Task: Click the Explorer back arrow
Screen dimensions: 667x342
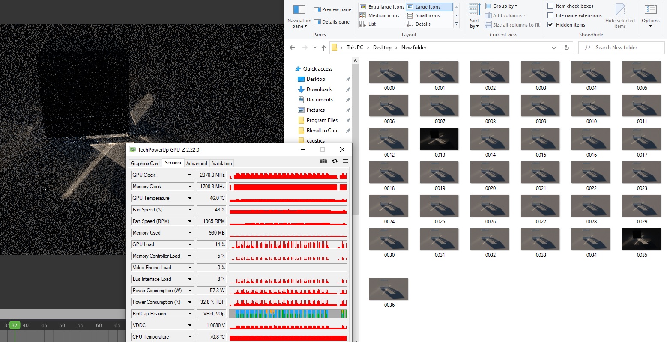Action: [x=292, y=48]
